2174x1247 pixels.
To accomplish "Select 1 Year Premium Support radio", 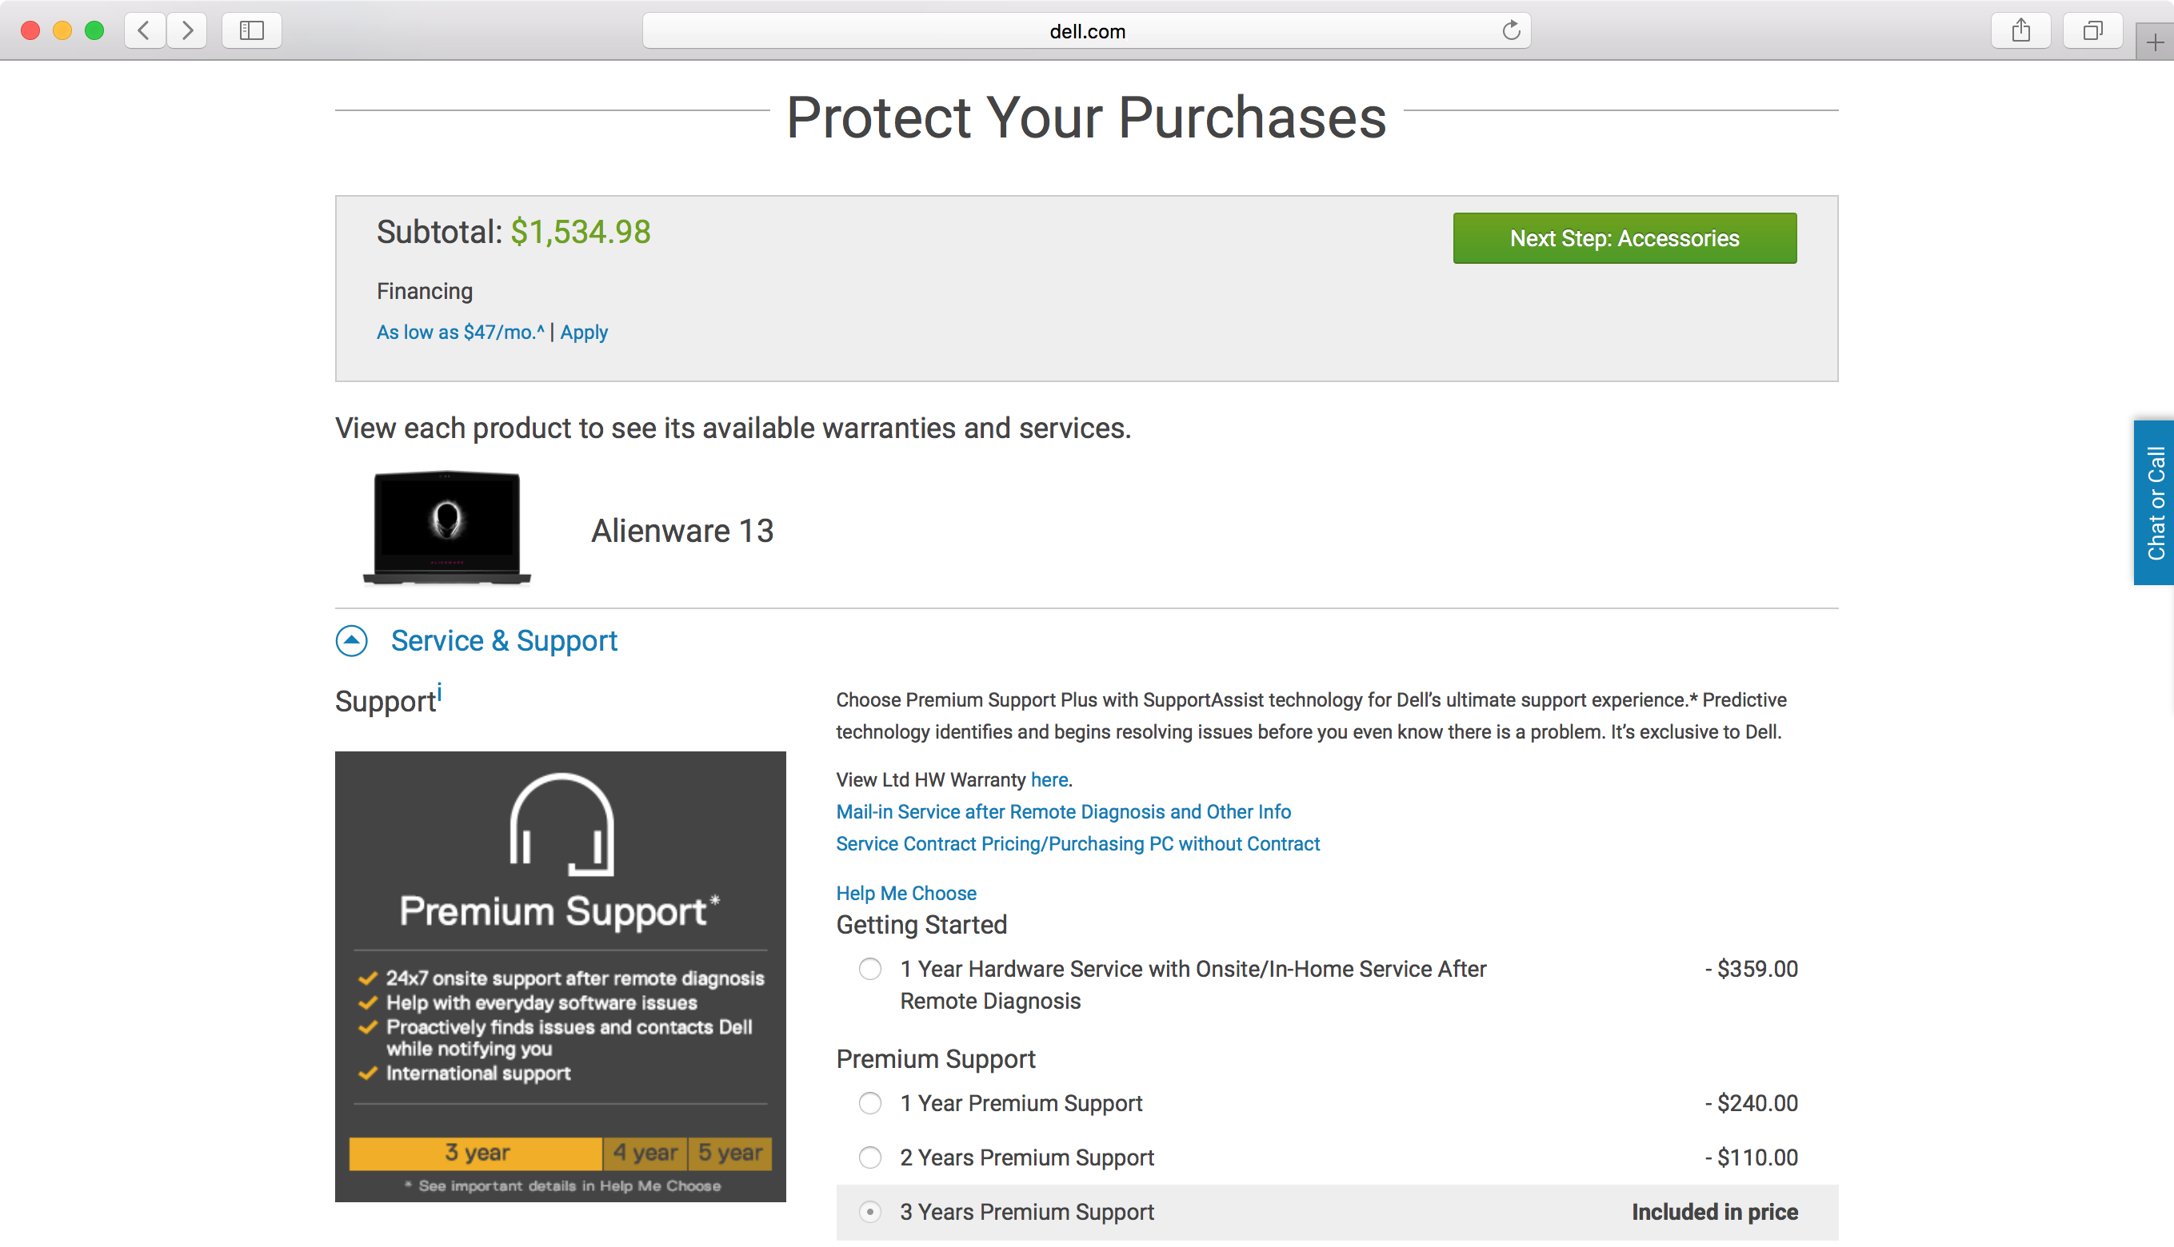I will (x=869, y=1103).
